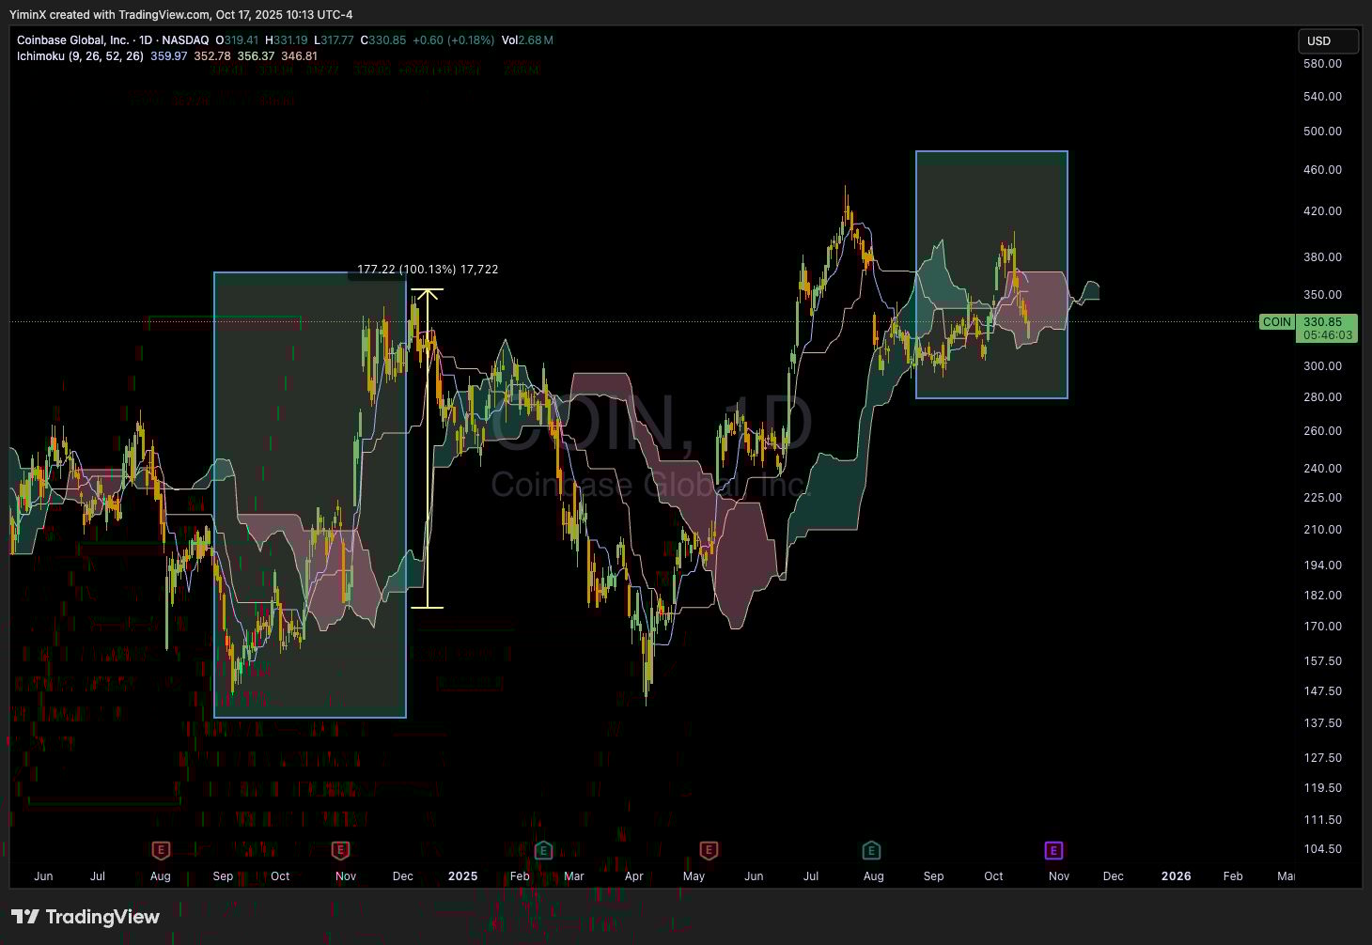This screenshot has width=1372, height=945.
Task: Click the high value H331.19 in legend
Action: 286,40
